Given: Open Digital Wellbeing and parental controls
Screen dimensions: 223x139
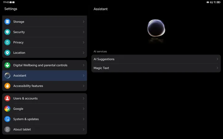Looking at the screenshot, I should [x=45, y=65].
